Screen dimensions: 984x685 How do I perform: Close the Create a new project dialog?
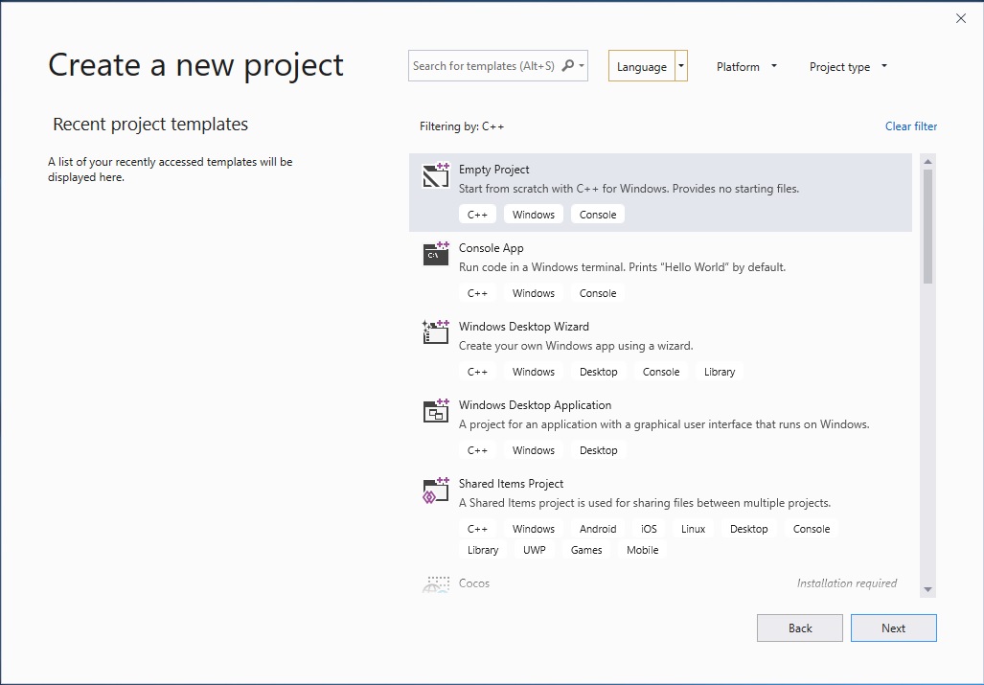click(x=961, y=18)
